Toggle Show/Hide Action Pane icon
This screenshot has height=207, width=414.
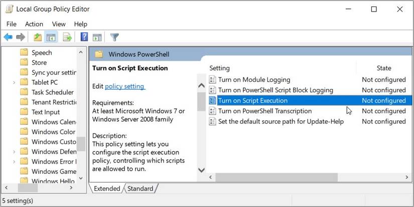[x=97, y=37]
